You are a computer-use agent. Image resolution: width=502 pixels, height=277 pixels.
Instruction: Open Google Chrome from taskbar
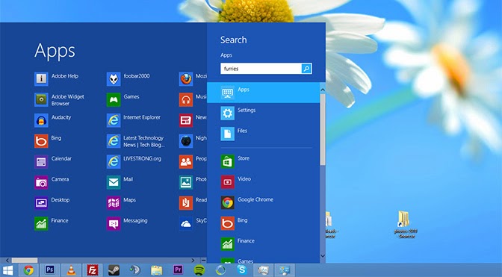pyautogui.click(x=28, y=270)
